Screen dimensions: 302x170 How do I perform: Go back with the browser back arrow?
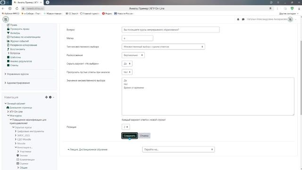[3, 8]
